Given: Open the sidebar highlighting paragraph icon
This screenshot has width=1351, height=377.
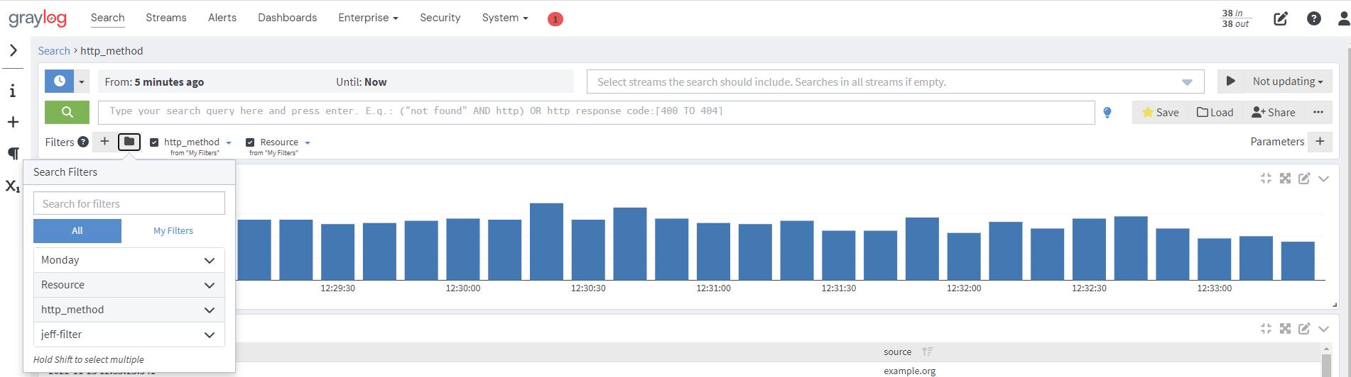Looking at the screenshot, I should [13, 153].
